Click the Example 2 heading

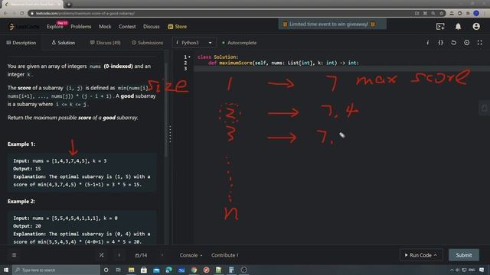[x=21, y=202]
